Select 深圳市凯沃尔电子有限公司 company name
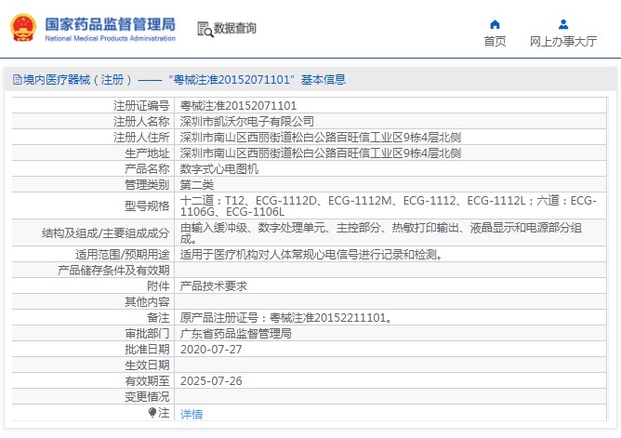The image size is (621, 438). coord(246,122)
